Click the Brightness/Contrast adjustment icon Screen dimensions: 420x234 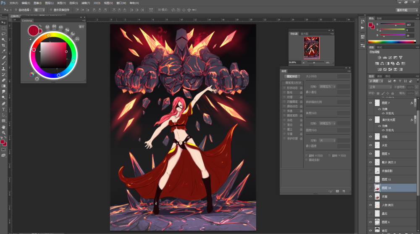click(x=379, y=58)
